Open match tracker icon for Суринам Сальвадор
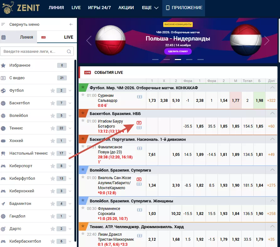 (139, 97)
